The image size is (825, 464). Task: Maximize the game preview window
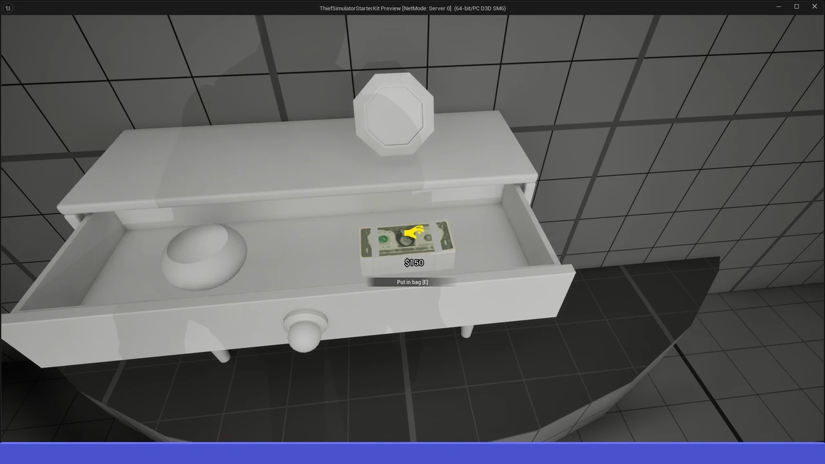pyautogui.click(x=797, y=8)
